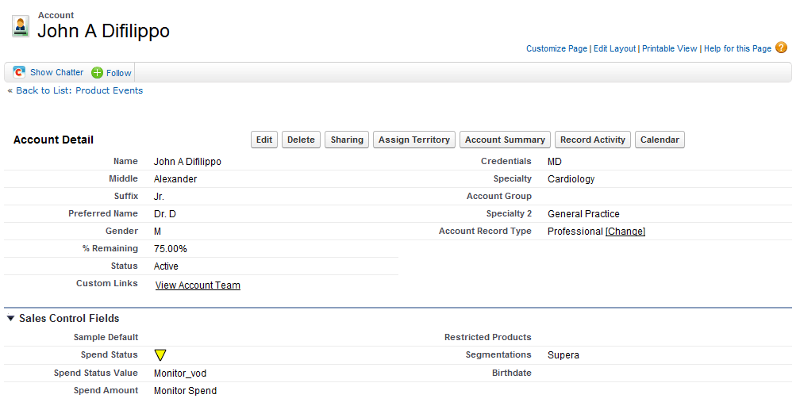Click the orange help question mark icon
Screen dimensions: 800x406
pos(781,48)
